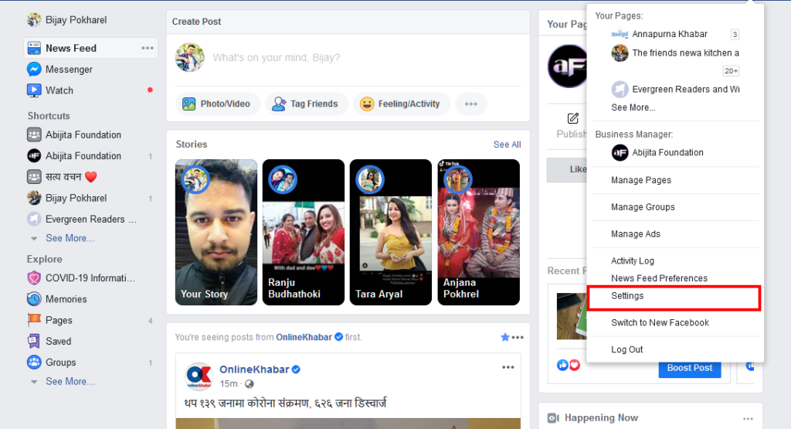Viewport: 791px width, 429px height.
Task: Open News Feed icon in sidebar
Action: (34, 48)
